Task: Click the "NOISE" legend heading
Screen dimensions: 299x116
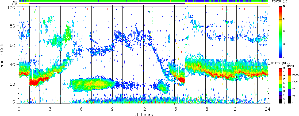Action: 291,66
